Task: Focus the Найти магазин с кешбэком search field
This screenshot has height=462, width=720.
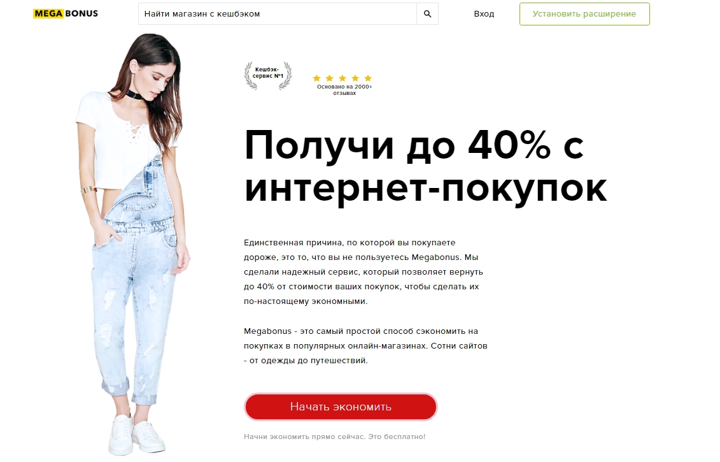Action: tap(278, 14)
